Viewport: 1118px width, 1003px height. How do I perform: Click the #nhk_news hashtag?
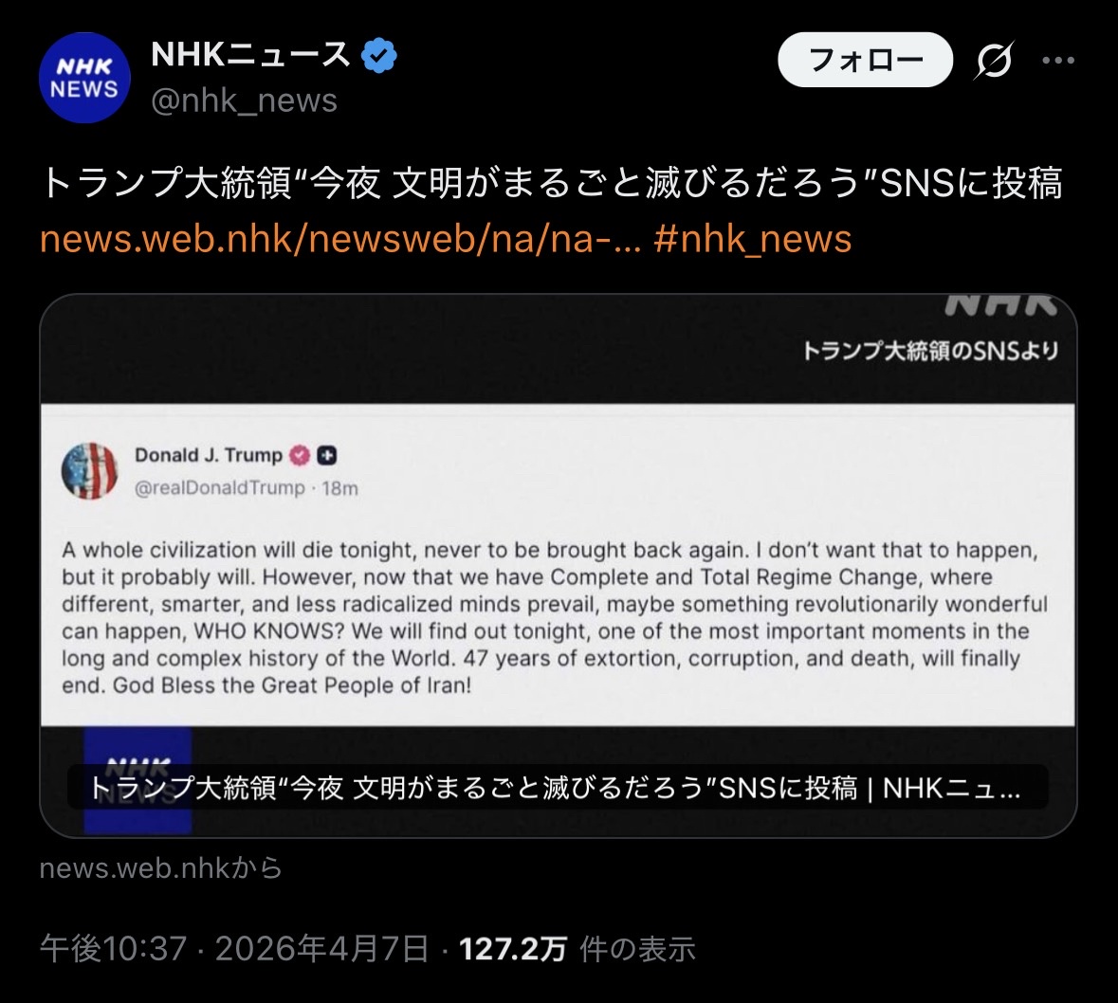(752, 238)
